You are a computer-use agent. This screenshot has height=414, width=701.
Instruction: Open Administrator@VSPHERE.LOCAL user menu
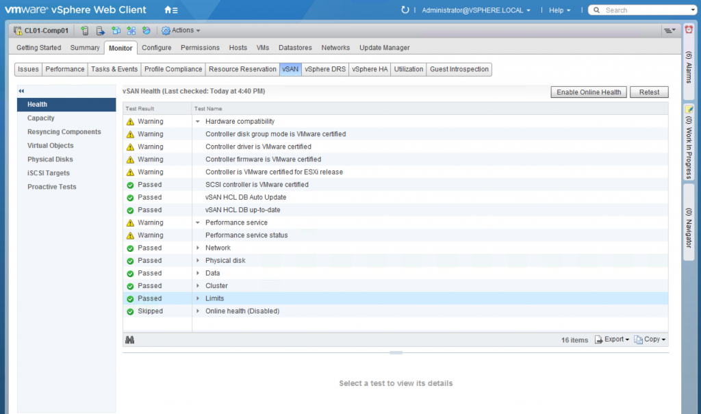pos(476,10)
